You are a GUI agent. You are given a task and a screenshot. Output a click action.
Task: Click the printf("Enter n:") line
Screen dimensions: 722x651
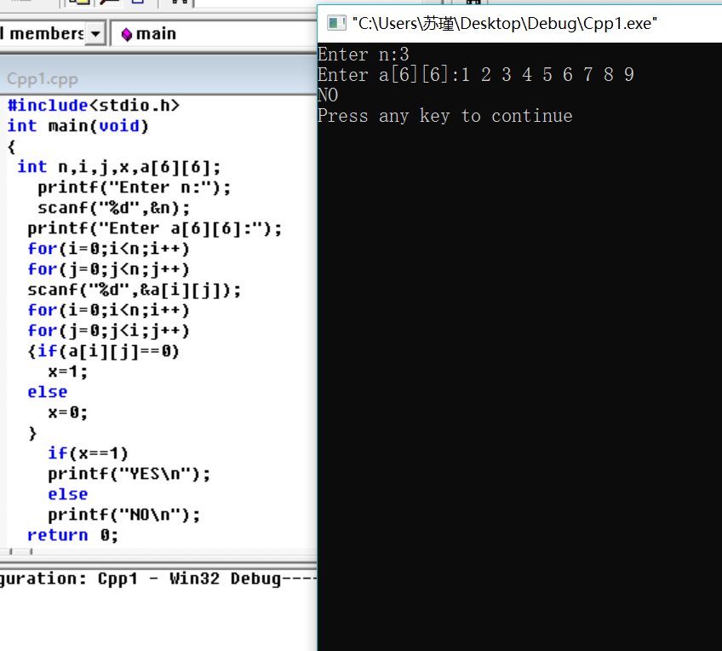point(134,187)
